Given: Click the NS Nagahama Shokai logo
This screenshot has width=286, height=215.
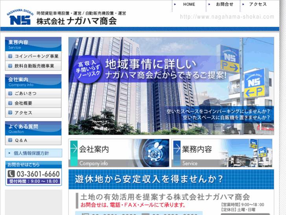Looking at the screenshot, I should [20, 17].
